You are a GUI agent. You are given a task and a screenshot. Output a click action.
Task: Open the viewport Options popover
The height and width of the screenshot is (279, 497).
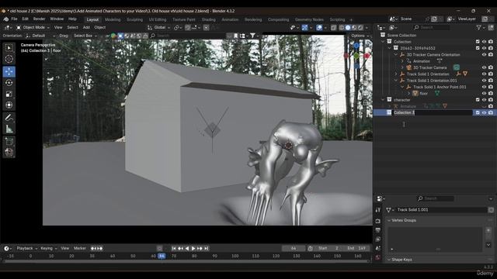click(x=360, y=36)
